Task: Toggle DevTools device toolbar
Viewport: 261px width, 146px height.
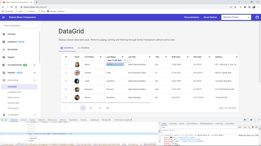Action: [6, 120]
